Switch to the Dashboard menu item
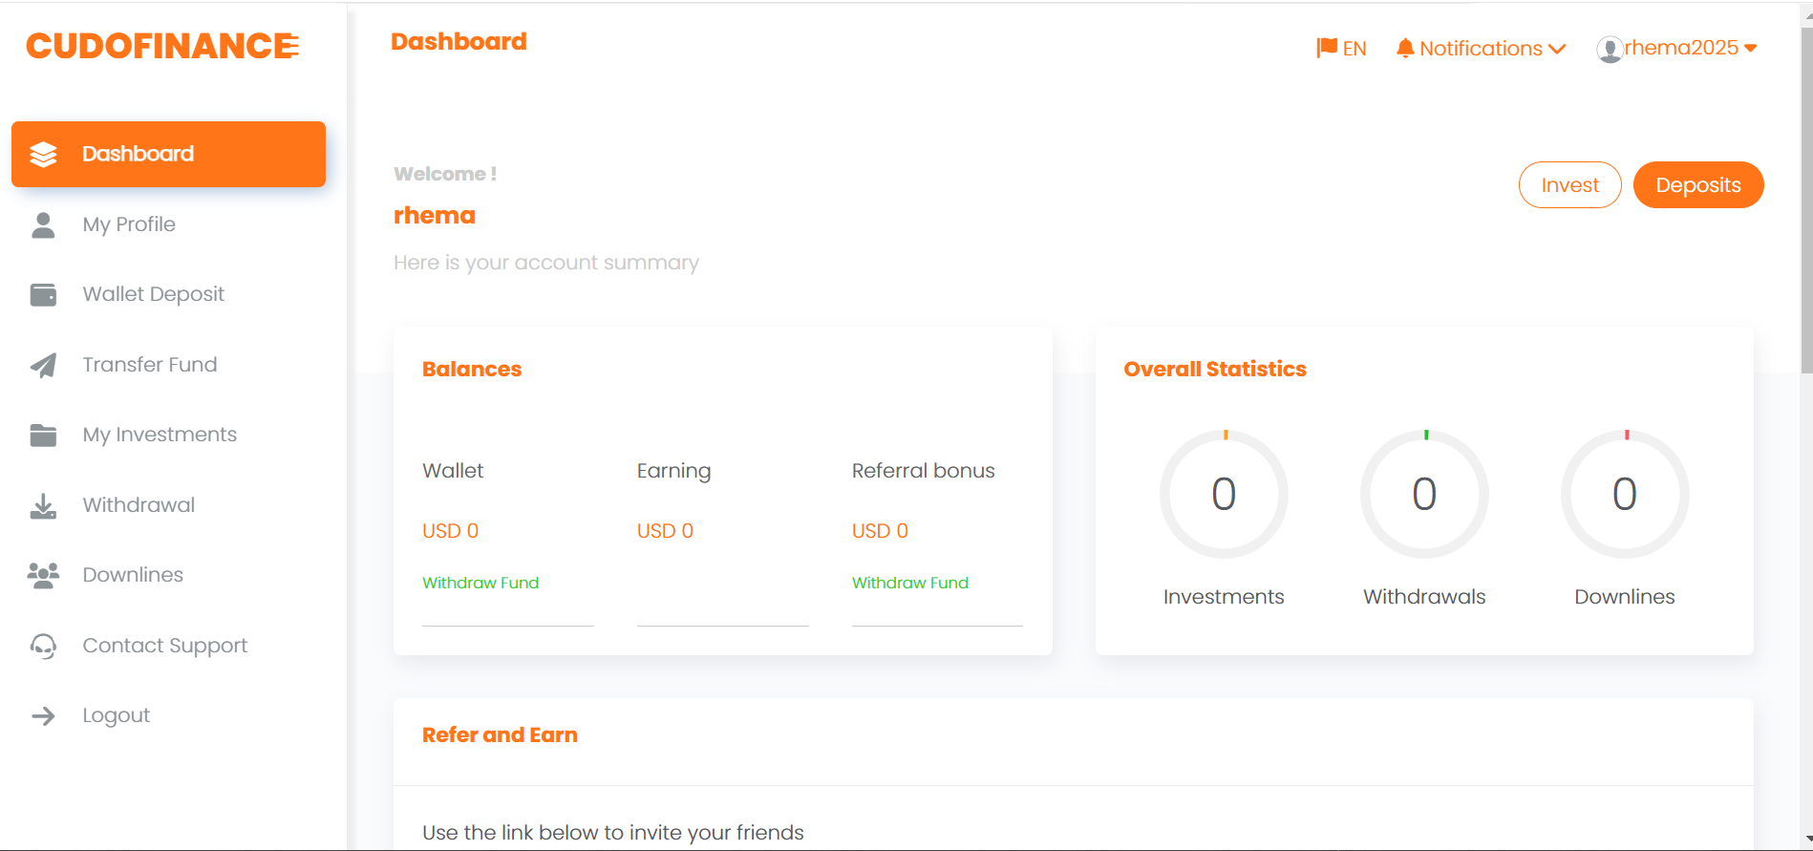Viewport: 1813px width, 851px height. [138, 153]
